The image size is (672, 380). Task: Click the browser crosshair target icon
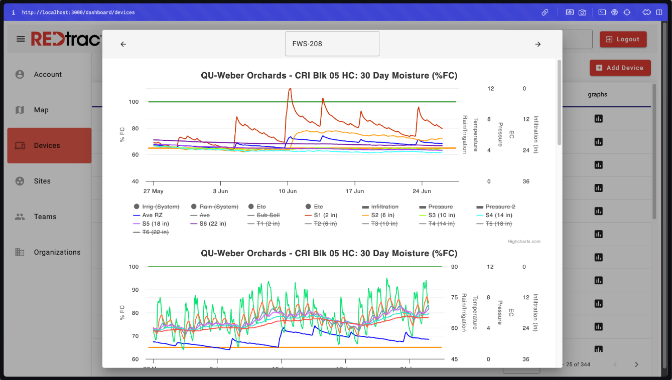pyautogui.click(x=627, y=12)
